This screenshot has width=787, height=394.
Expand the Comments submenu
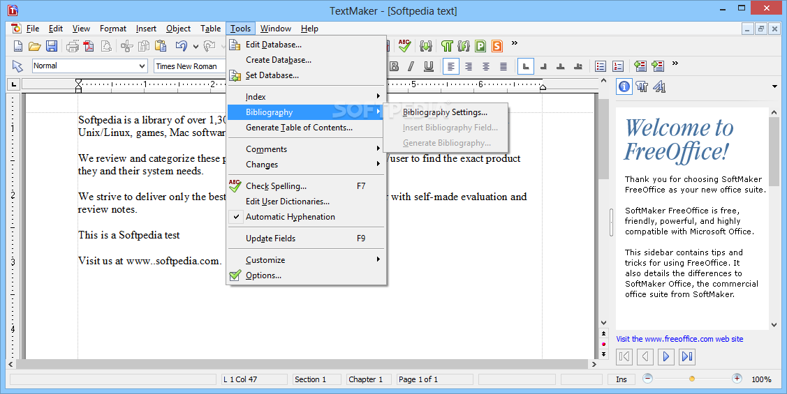pyautogui.click(x=307, y=149)
